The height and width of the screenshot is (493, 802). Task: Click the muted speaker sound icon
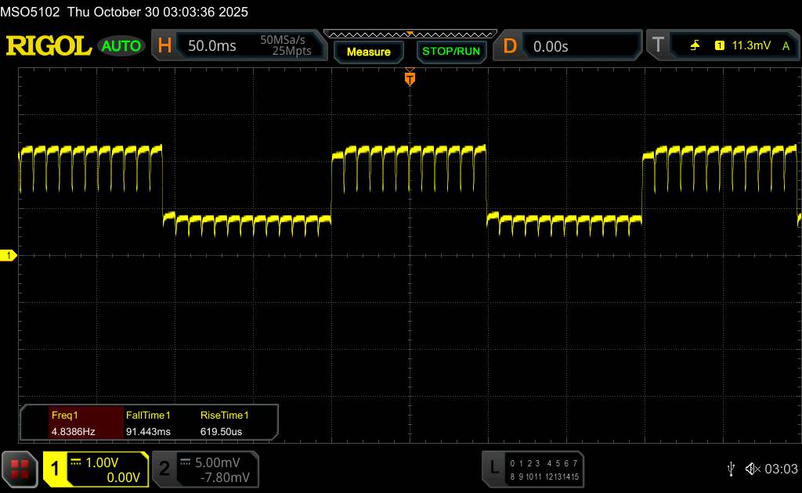(x=753, y=469)
